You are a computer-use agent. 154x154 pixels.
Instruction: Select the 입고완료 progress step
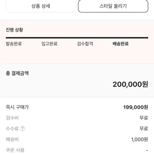coord(49,44)
